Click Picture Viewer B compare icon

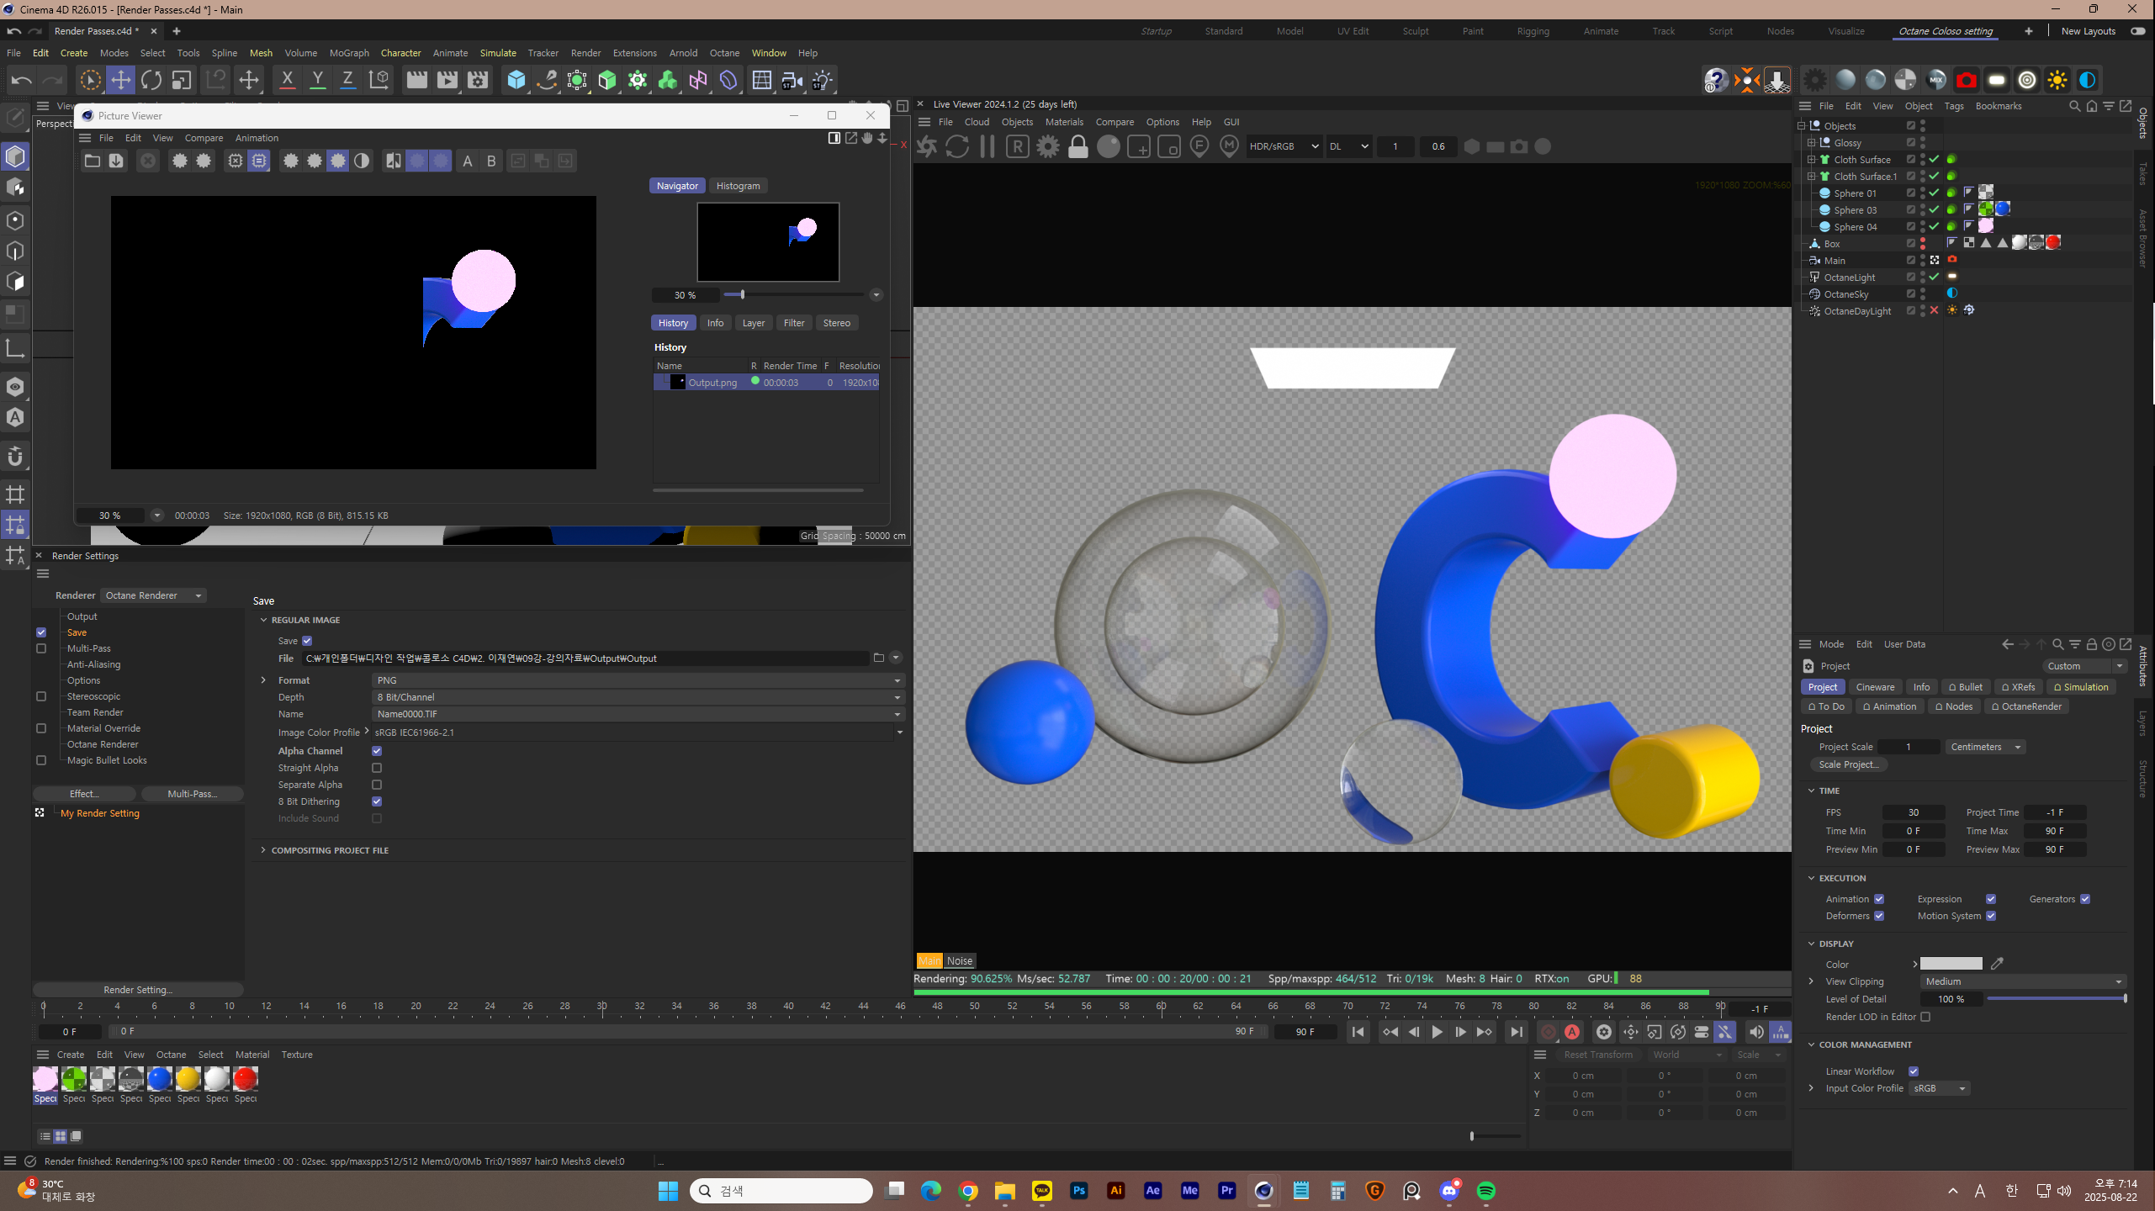(x=491, y=161)
